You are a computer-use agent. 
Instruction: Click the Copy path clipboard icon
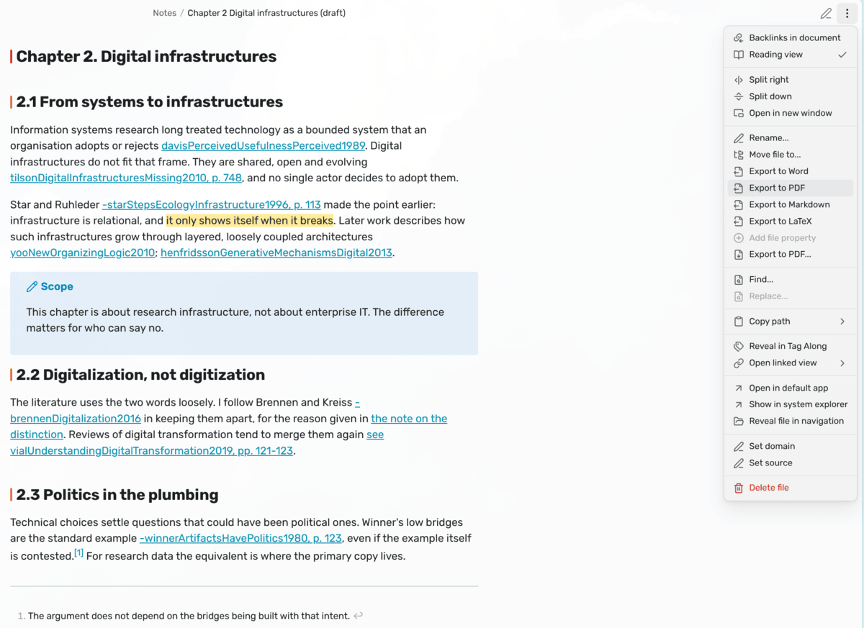tap(738, 322)
